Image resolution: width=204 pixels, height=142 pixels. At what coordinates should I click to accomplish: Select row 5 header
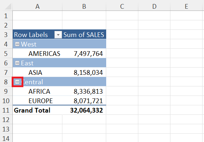point(6,54)
